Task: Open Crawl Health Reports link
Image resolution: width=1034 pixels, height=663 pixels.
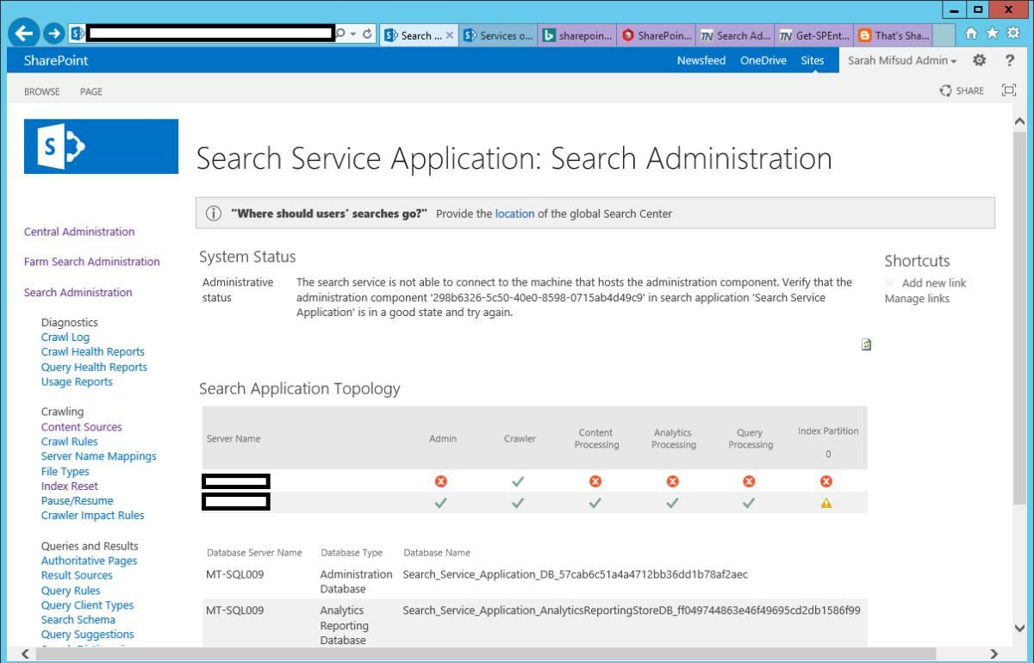Action: (93, 352)
